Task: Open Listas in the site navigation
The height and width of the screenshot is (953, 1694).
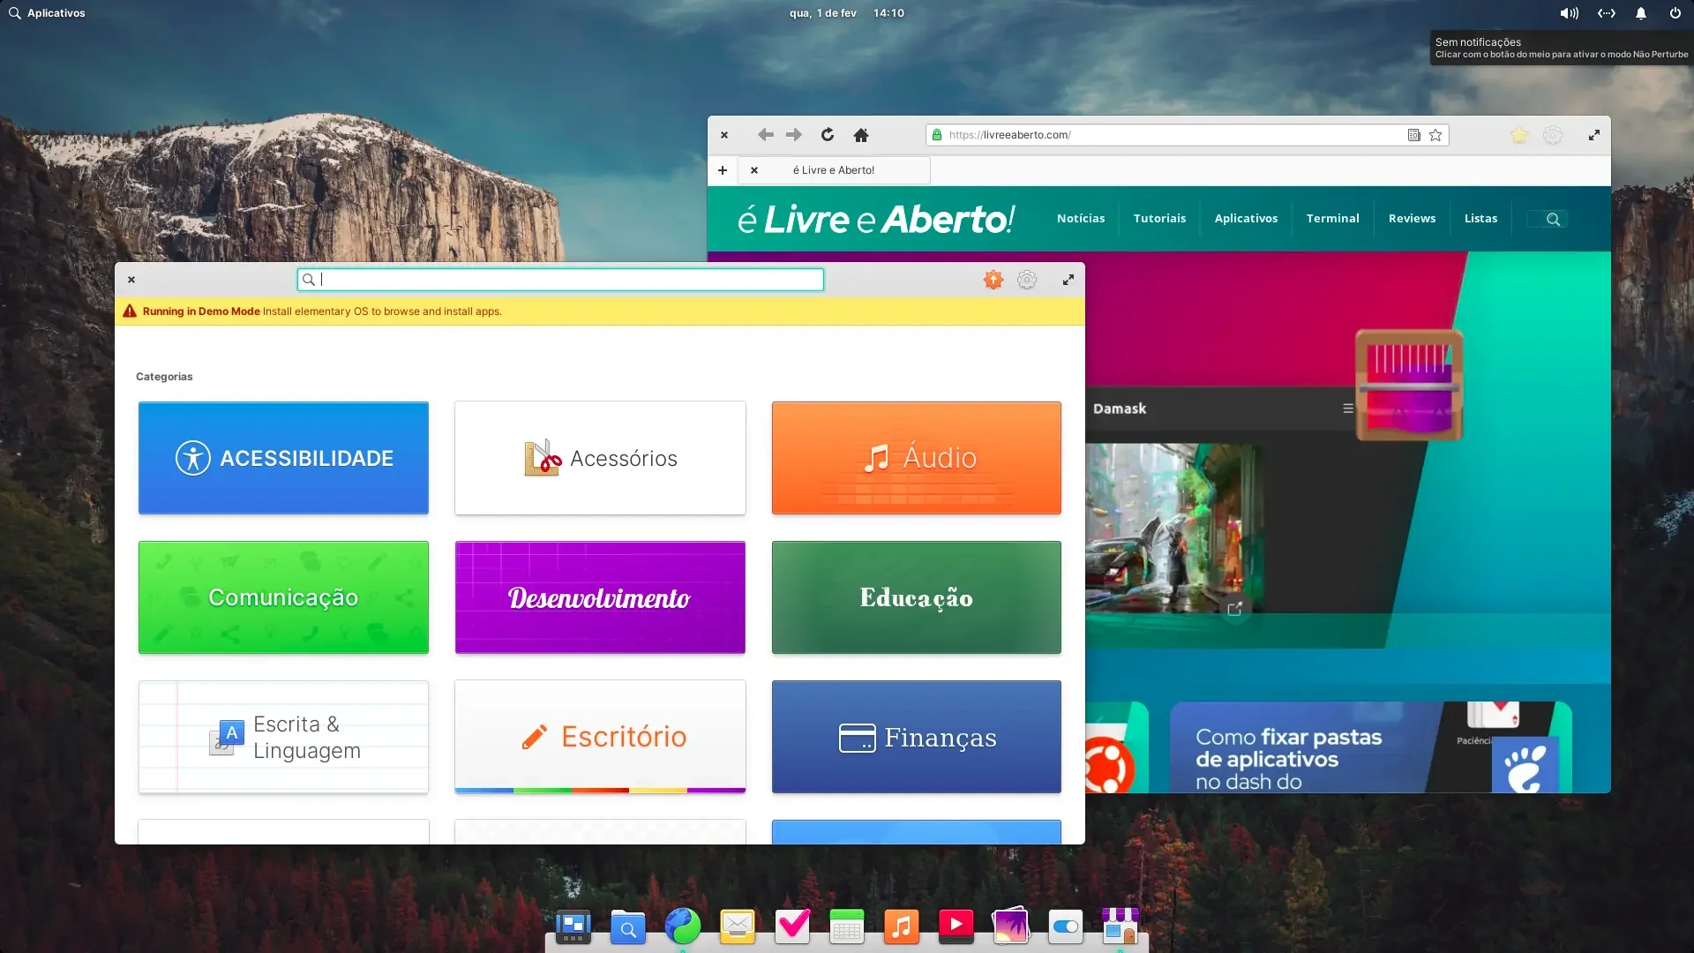Action: pyautogui.click(x=1480, y=219)
